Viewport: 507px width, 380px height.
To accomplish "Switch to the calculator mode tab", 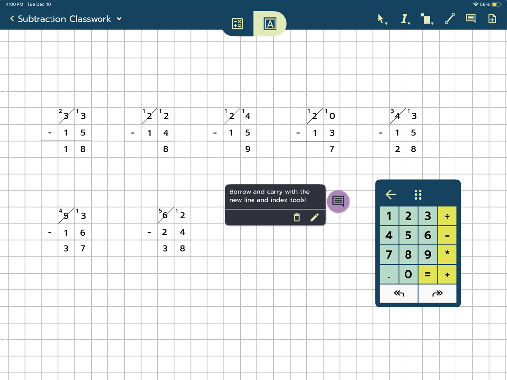I will coord(237,23).
